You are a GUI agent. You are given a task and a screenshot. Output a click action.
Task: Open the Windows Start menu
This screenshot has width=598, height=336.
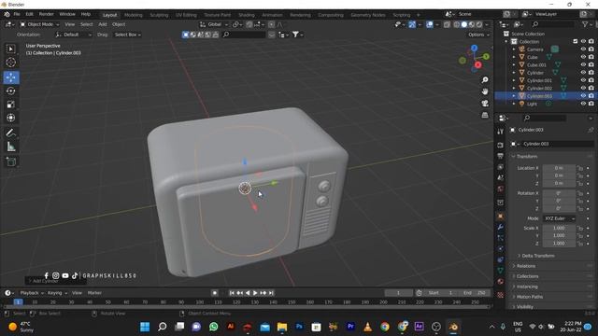[145, 327]
